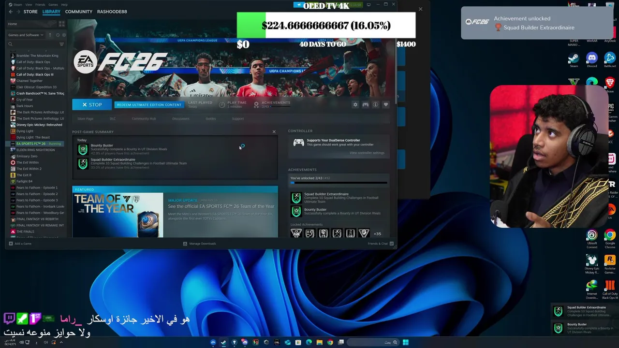This screenshot has width=619, height=348.
Task: Redeem Ultimate Edition Content button
Action: point(149,104)
